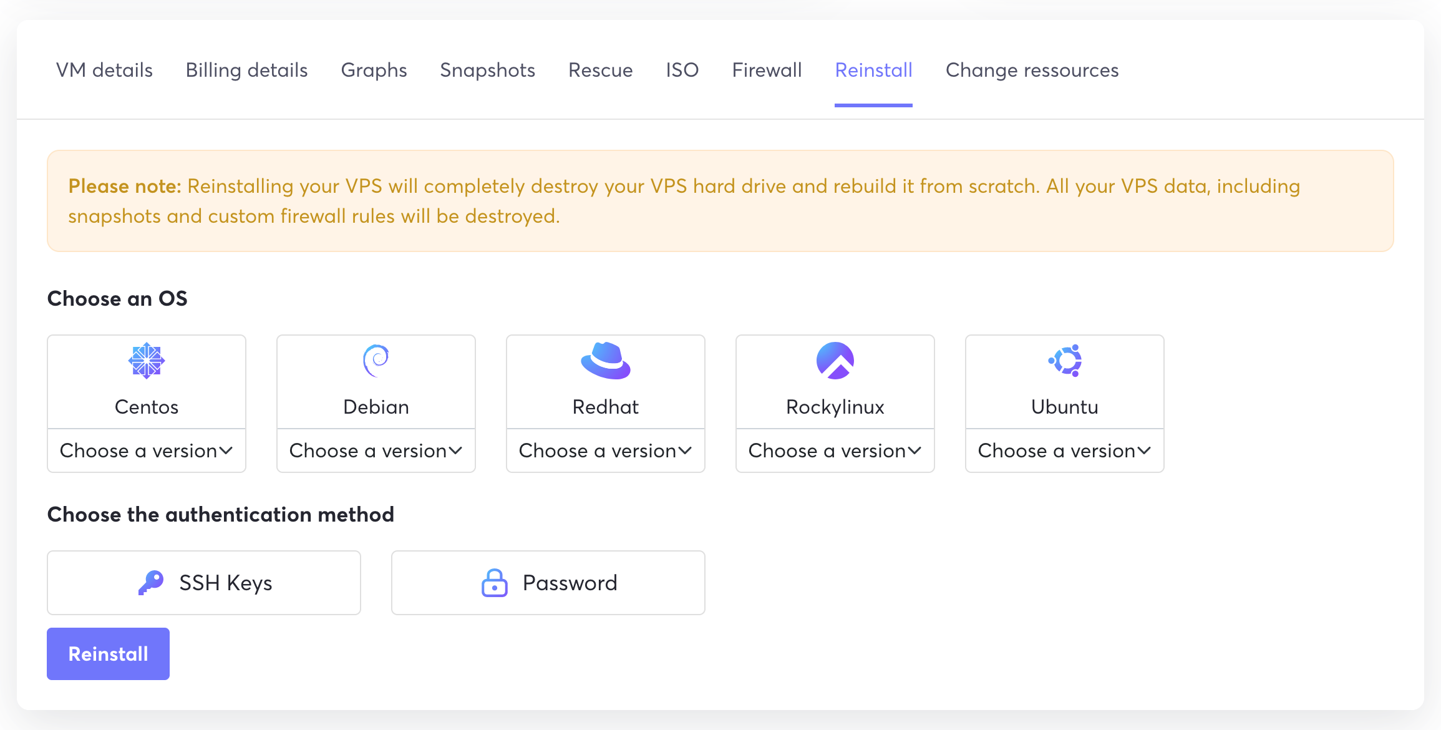This screenshot has width=1441, height=730.
Task: Switch to the VM details tab
Action: tap(104, 70)
